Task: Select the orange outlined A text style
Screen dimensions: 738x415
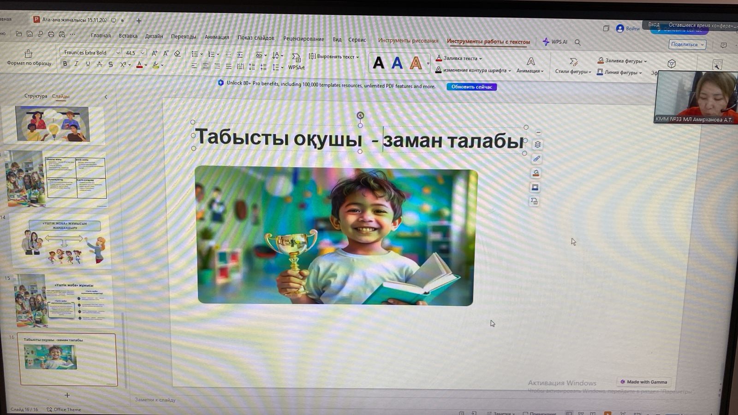Action: click(x=416, y=63)
